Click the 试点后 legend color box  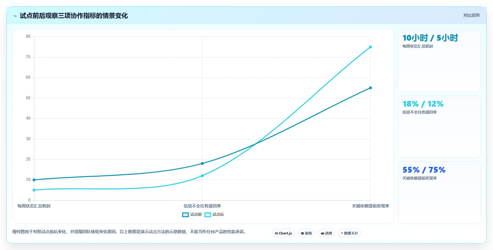tap(208, 215)
